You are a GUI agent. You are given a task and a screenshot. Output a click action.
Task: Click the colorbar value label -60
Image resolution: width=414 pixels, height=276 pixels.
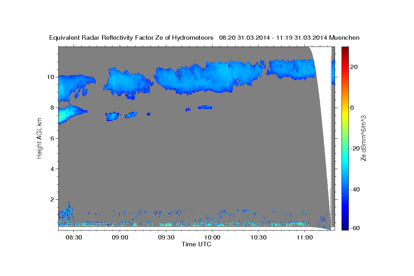(354, 228)
